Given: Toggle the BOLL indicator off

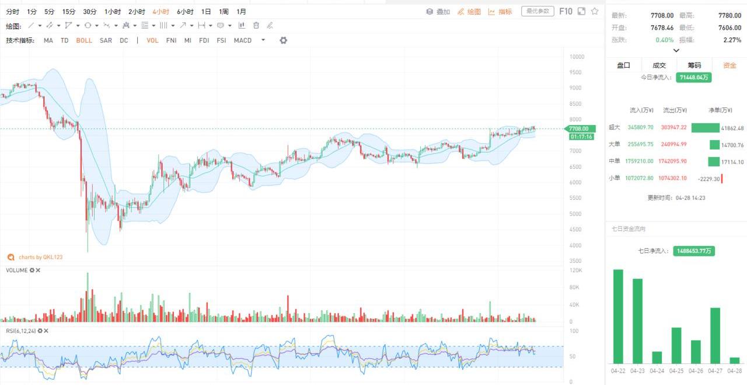Looking at the screenshot, I should 84,40.
